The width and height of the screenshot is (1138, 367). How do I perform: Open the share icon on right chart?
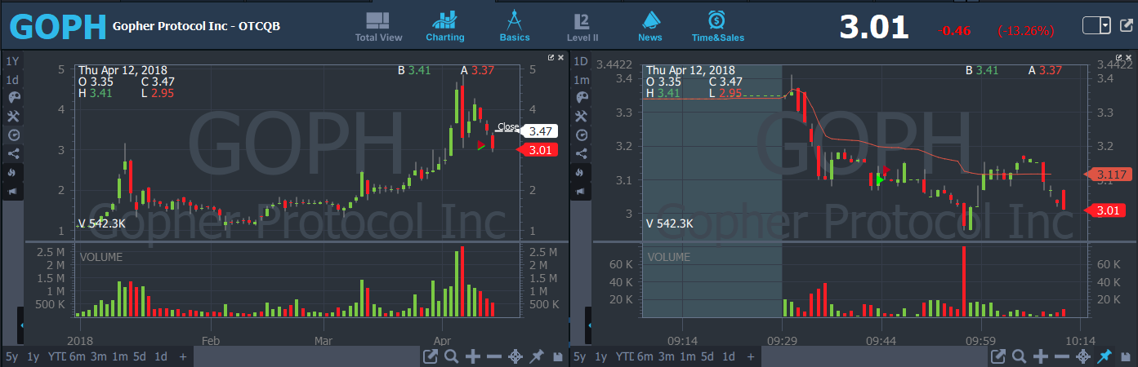coord(581,153)
